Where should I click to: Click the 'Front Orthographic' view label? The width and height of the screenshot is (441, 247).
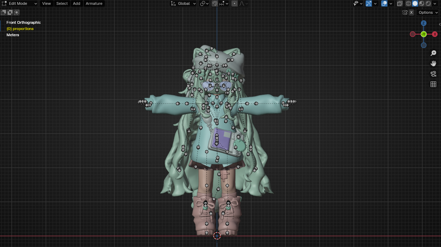[x=24, y=22]
